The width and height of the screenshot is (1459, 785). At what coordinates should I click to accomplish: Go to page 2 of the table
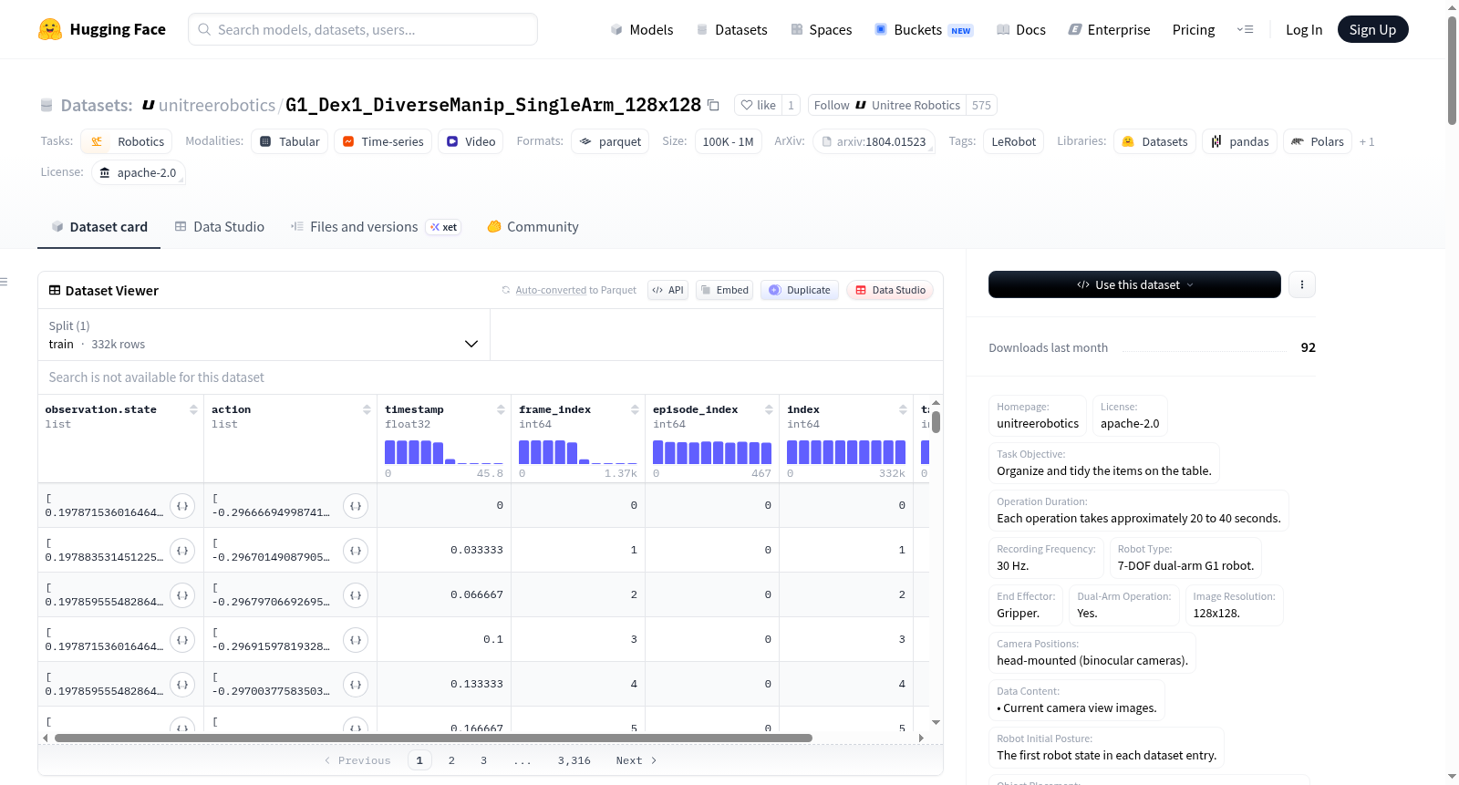451,760
